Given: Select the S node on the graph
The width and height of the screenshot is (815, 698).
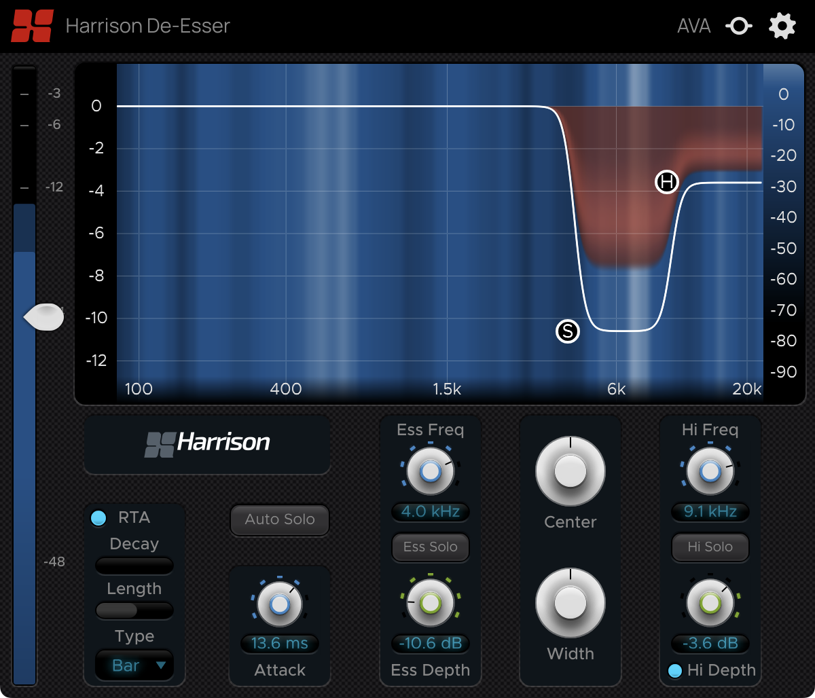Looking at the screenshot, I should [x=567, y=331].
